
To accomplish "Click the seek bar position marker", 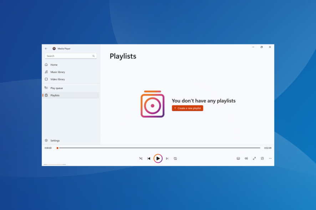I will click(x=57, y=148).
